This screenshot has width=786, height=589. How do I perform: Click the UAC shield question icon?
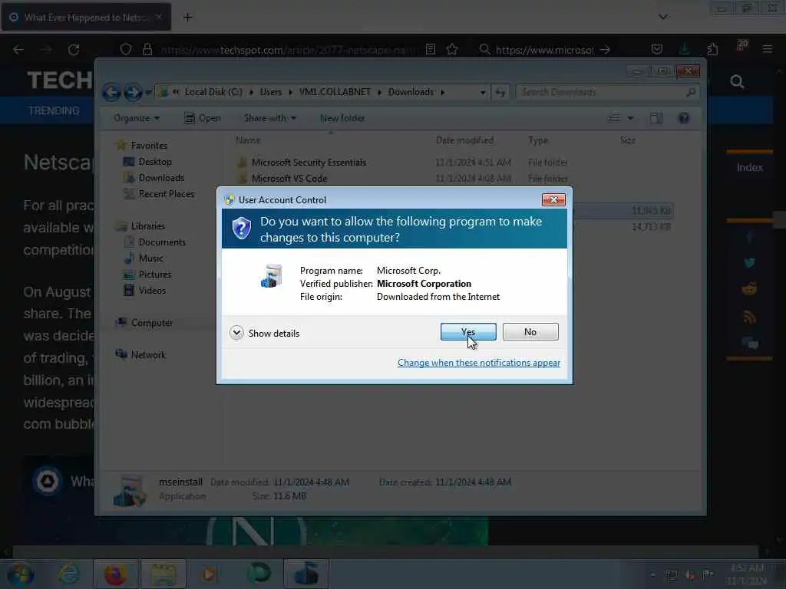242,229
